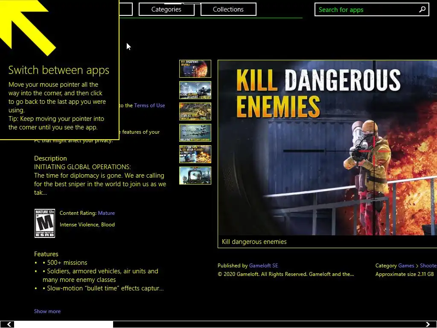
Task: Click the 'Switch between apps' tip heading
Action: pos(59,70)
